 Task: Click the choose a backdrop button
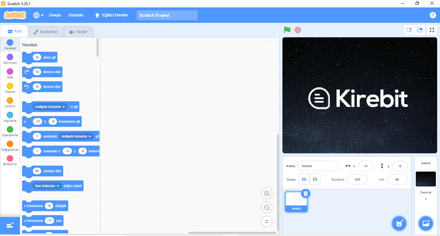[x=426, y=223]
